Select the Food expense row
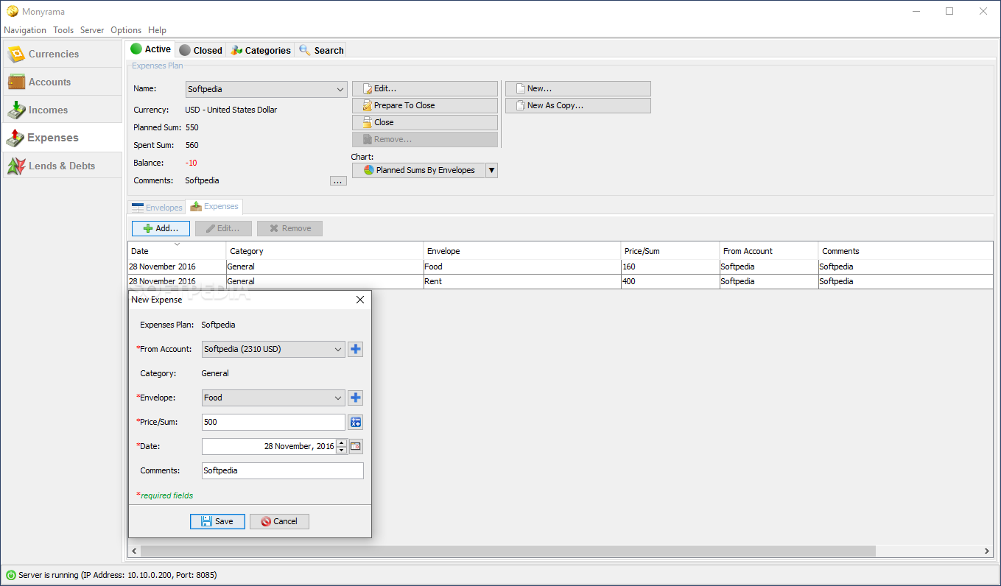 (x=561, y=266)
